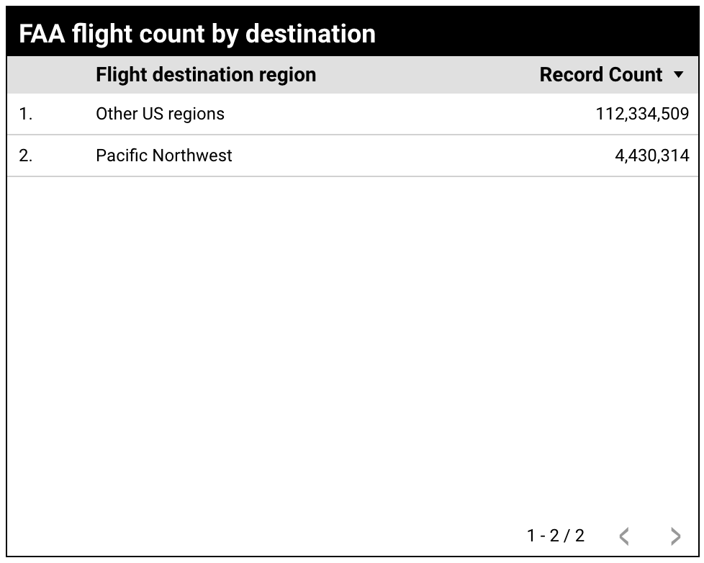The height and width of the screenshot is (563, 704).
Task: Click the 4,430,314 record count value
Action: [651, 156]
